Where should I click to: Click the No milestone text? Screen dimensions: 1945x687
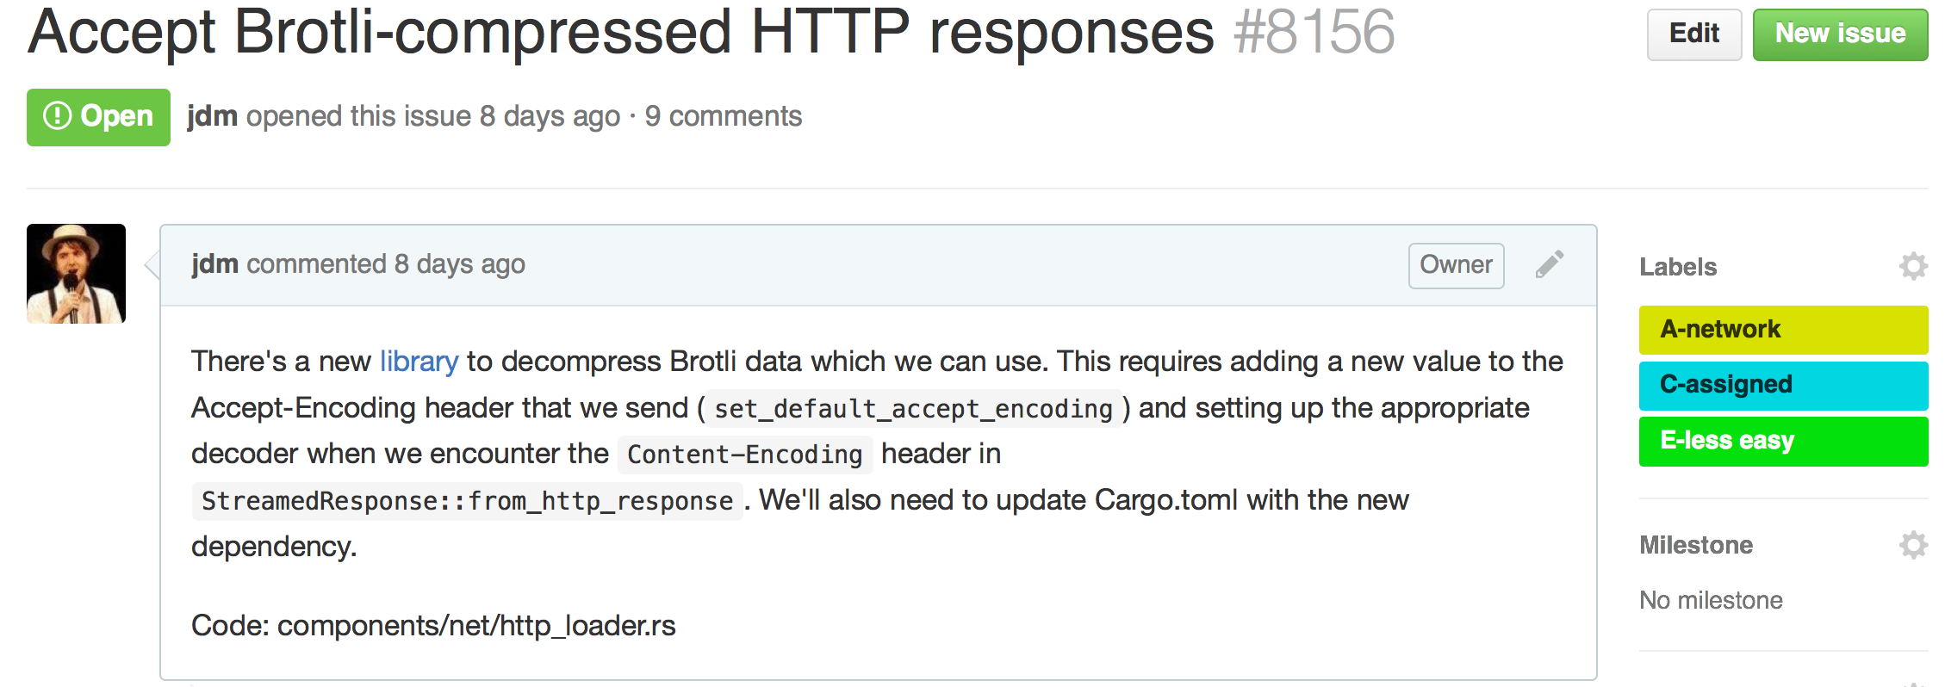pos(1711,600)
